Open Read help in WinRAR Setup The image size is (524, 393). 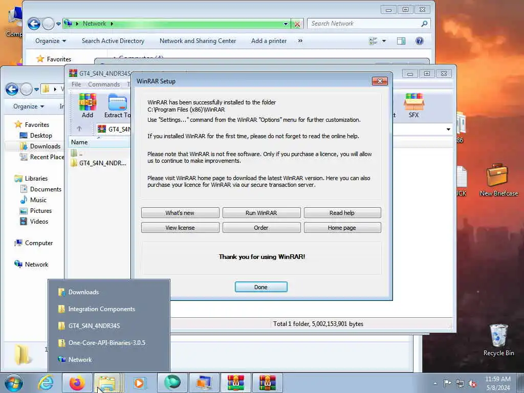(x=342, y=212)
